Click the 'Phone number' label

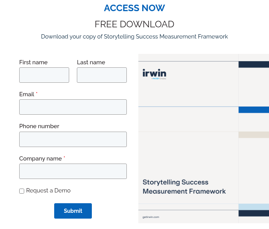39,126
